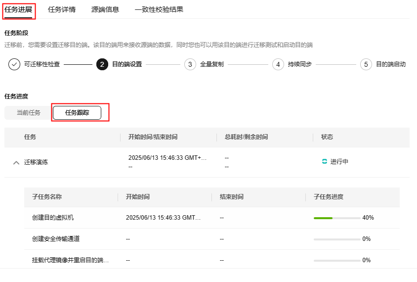Image resolution: width=417 pixels, height=282 pixels.
Task: Click the 状态 column header
Action: pyautogui.click(x=327, y=137)
